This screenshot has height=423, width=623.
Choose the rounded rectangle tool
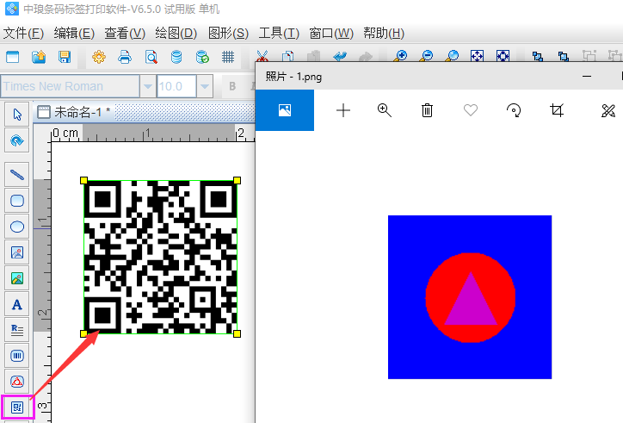16,200
